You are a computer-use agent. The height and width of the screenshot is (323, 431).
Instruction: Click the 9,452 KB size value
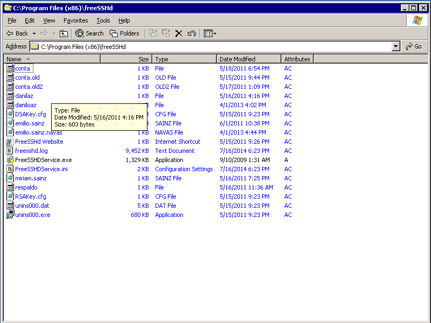point(137,151)
